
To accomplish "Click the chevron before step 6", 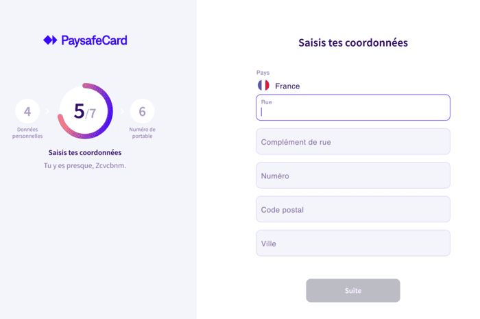I will coord(123,111).
